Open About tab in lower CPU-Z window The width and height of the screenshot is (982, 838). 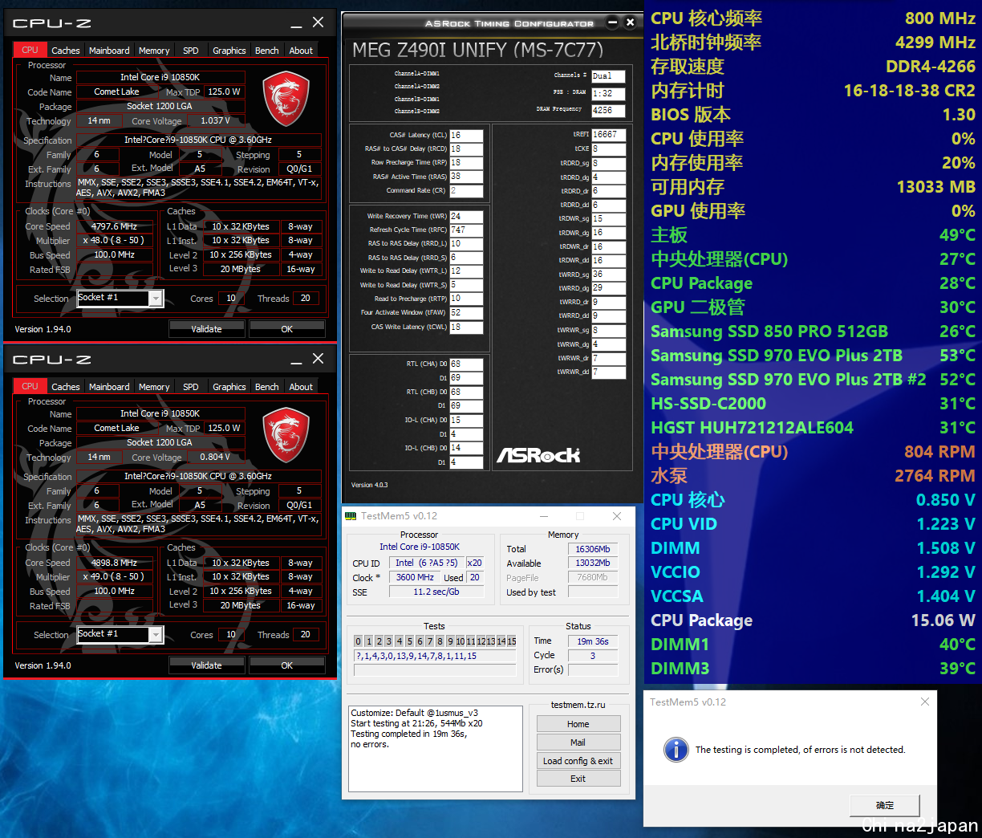(x=302, y=387)
